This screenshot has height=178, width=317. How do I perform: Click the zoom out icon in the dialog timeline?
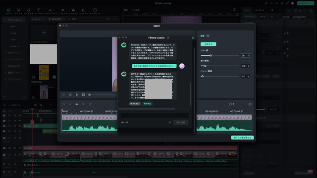click(230, 104)
